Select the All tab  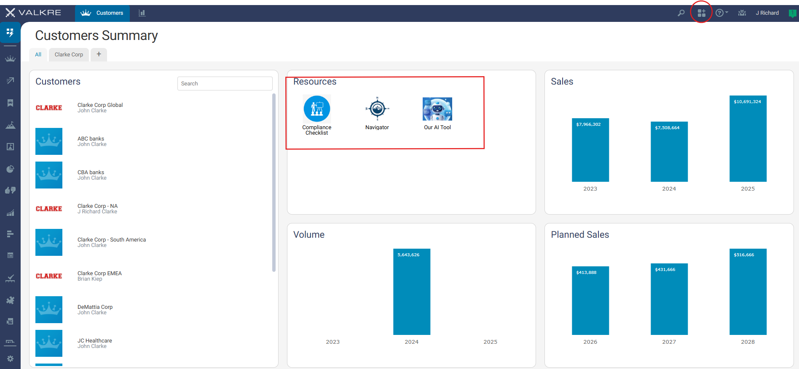pos(38,55)
